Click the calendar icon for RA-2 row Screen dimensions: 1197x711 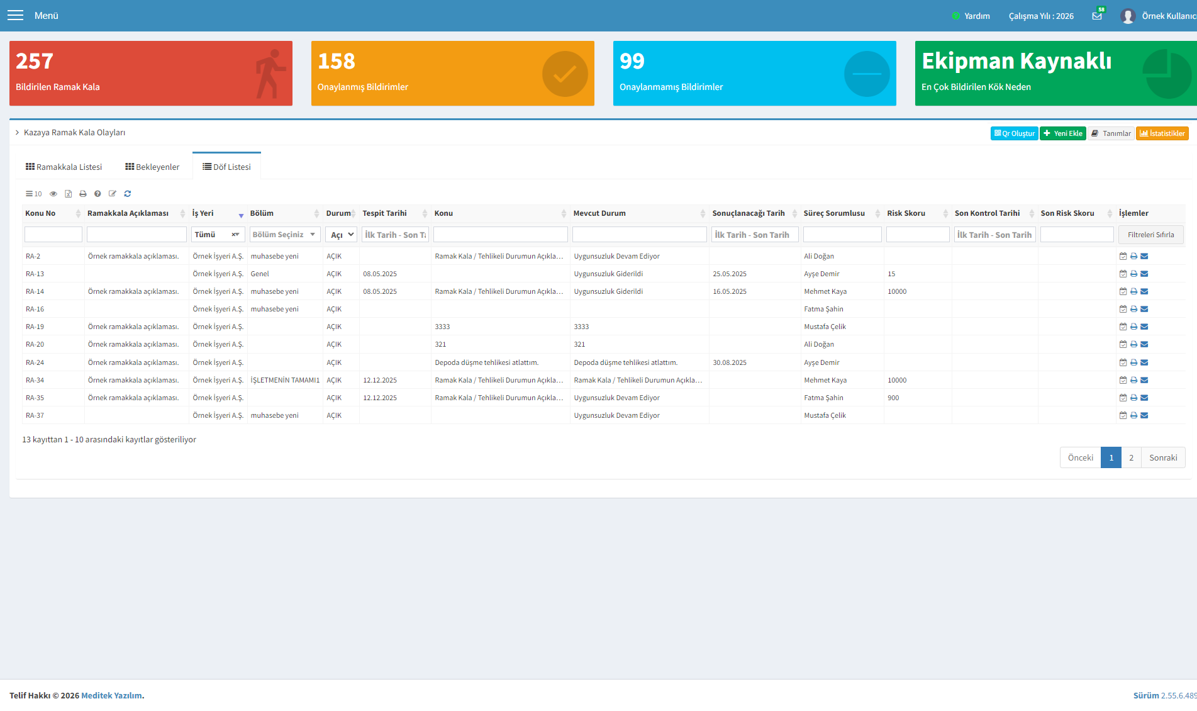pos(1123,256)
